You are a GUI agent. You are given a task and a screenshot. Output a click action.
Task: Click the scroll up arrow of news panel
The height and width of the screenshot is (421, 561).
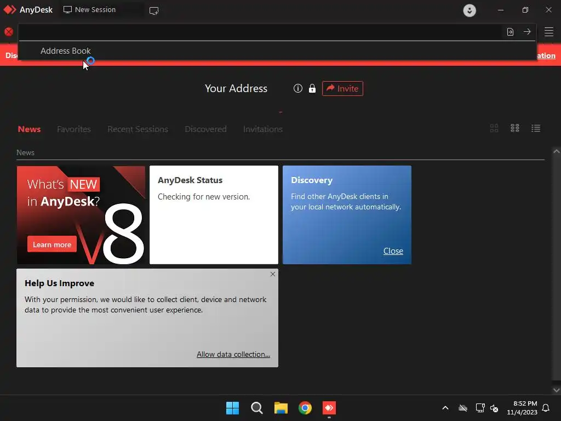point(557,151)
